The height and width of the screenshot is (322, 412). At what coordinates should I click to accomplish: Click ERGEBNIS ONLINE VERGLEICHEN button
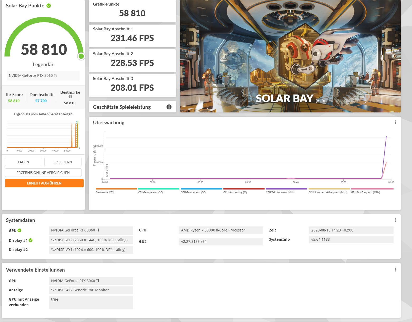[x=43, y=173]
